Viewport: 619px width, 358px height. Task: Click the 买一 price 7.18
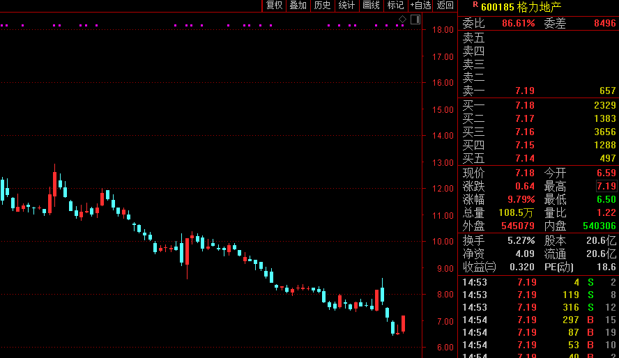click(x=525, y=105)
